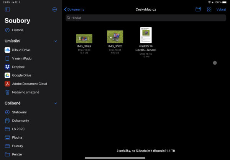The image size is (230, 160).
Task: Click the Hledat search field
Action: pyautogui.click(x=146, y=18)
